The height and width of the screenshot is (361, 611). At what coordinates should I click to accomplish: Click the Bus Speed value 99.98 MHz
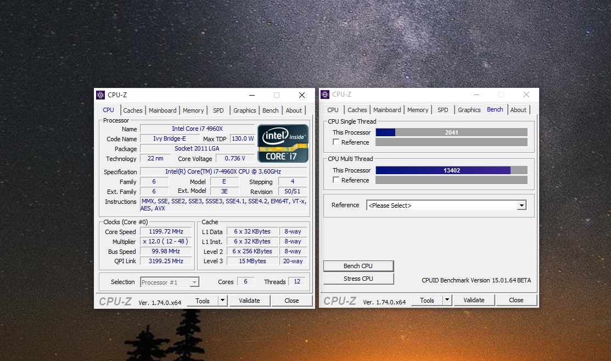(x=166, y=252)
